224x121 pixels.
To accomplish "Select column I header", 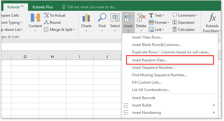I will [x=80, y=56].
